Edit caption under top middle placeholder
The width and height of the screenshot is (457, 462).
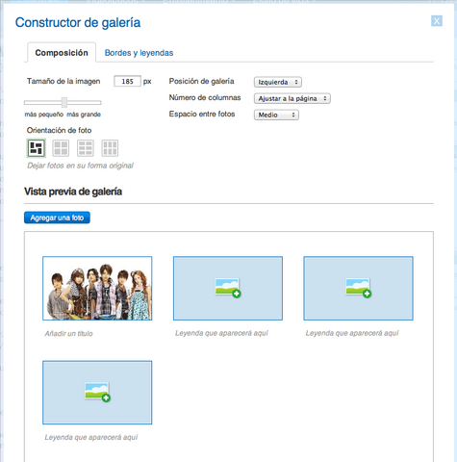[x=221, y=333]
